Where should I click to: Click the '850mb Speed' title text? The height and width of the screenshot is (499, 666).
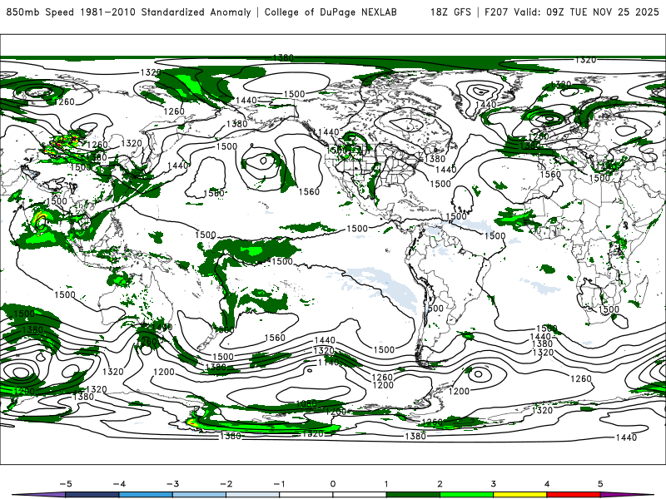(x=40, y=12)
